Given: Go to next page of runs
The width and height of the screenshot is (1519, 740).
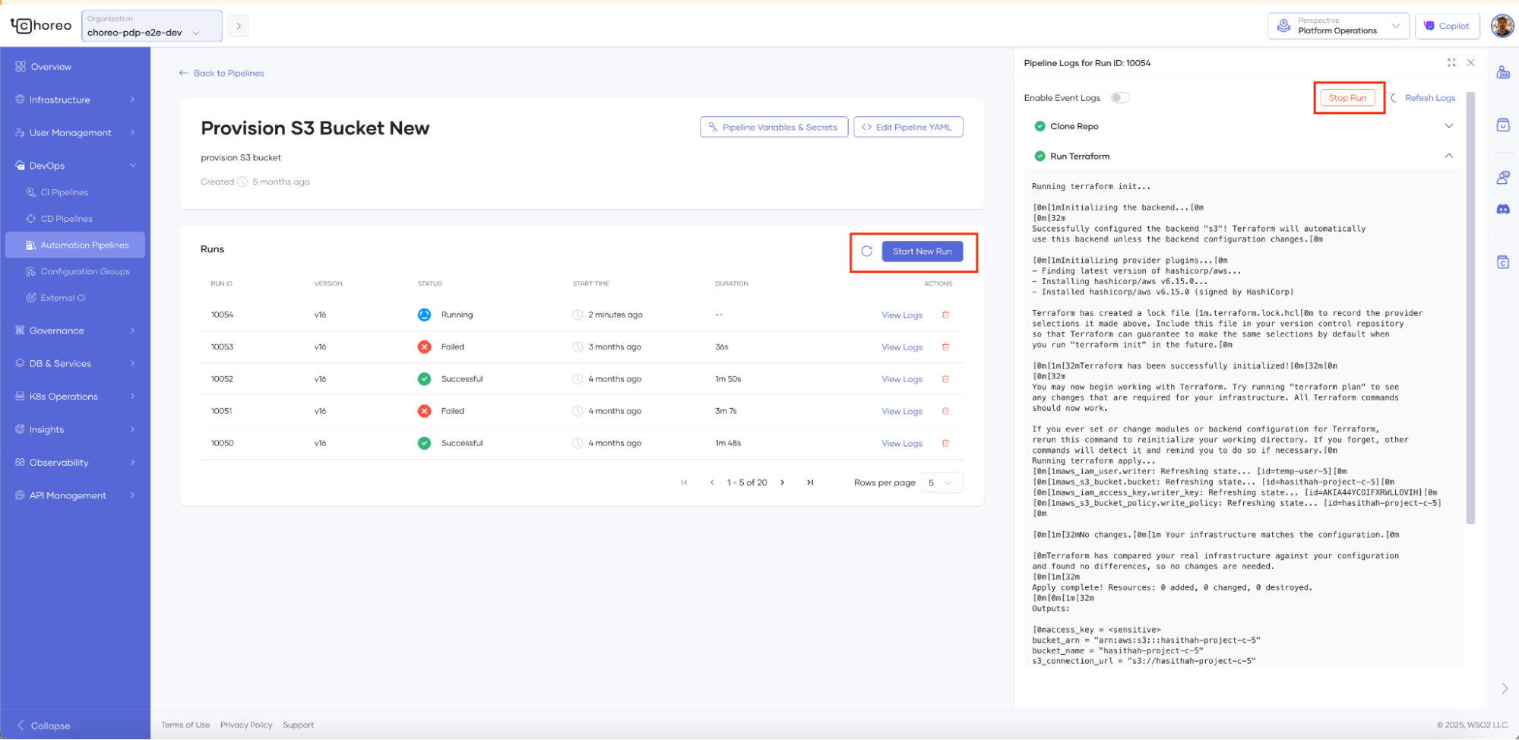Looking at the screenshot, I should [782, 482].
